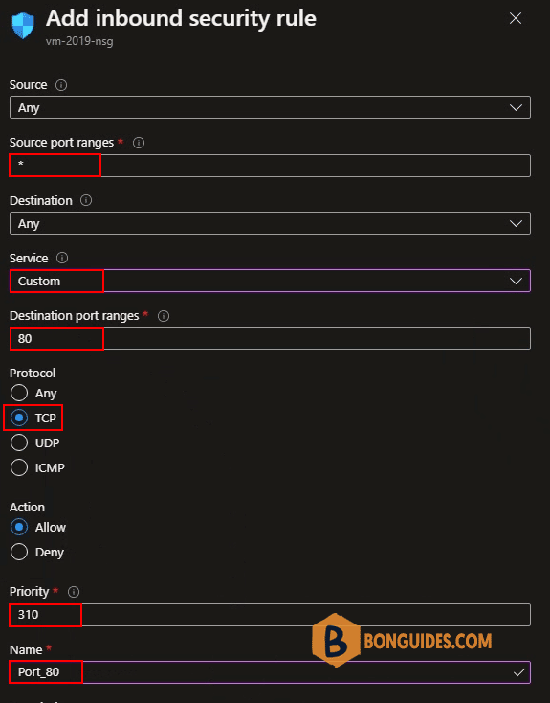Select the ICMP protocol radio button
The height and width of the screenshot is (703, 550).
point(19,467)
